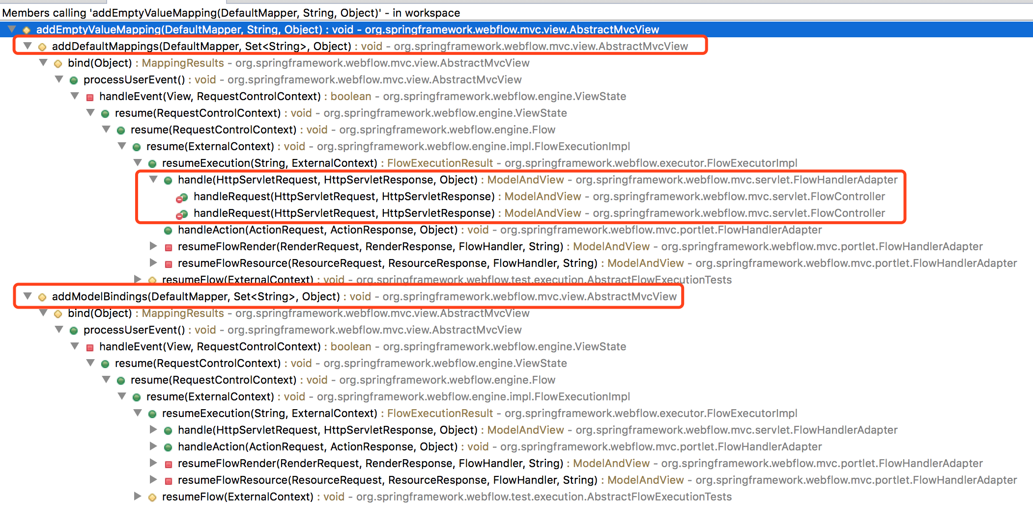Viewport: 1033px width, 524px height.
Task: Collapse the addModelBindings branch
Action: click(27, 296)
